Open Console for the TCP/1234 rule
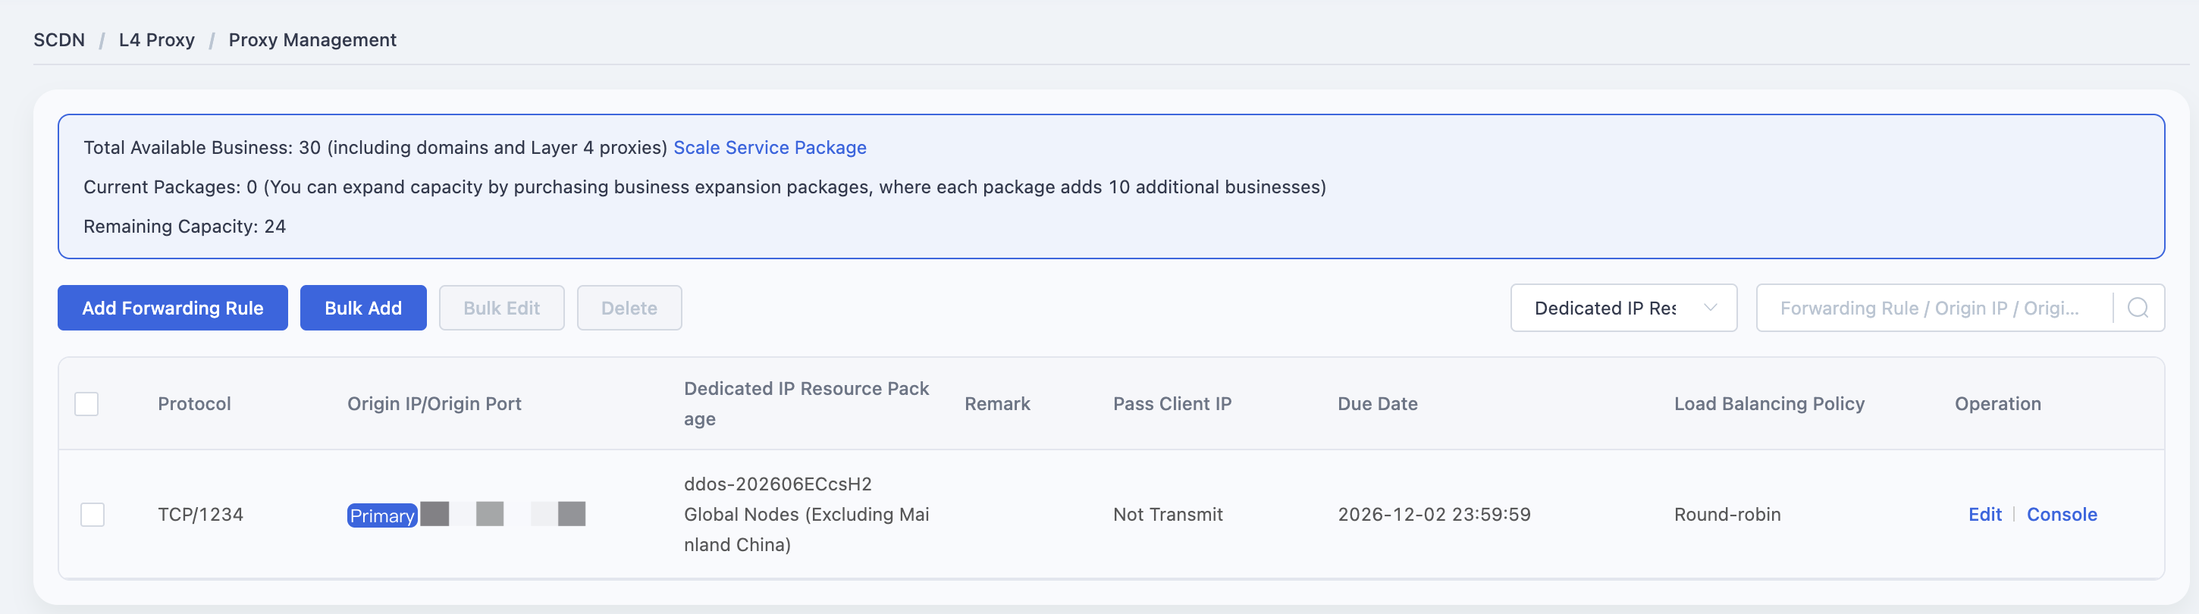The image size is (2199, 614). (x=2062, y=514)
